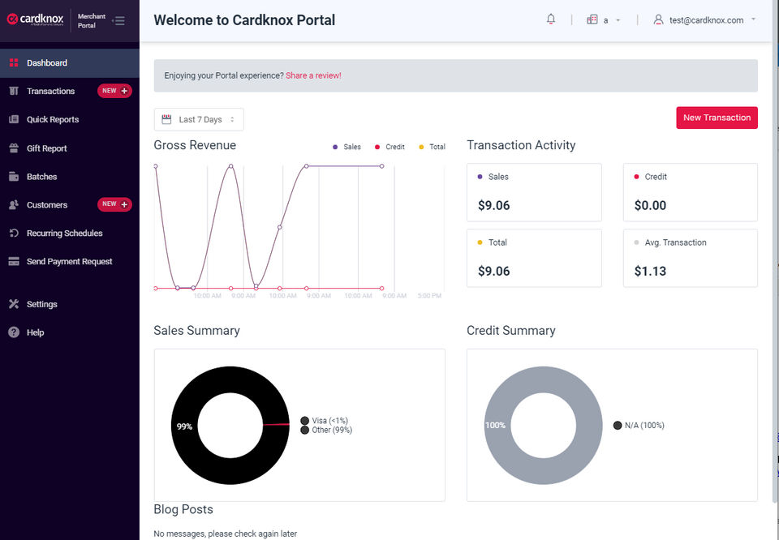
Task: Toggle Credit series in Gross Revenue legend
Action: pos(389,147)
